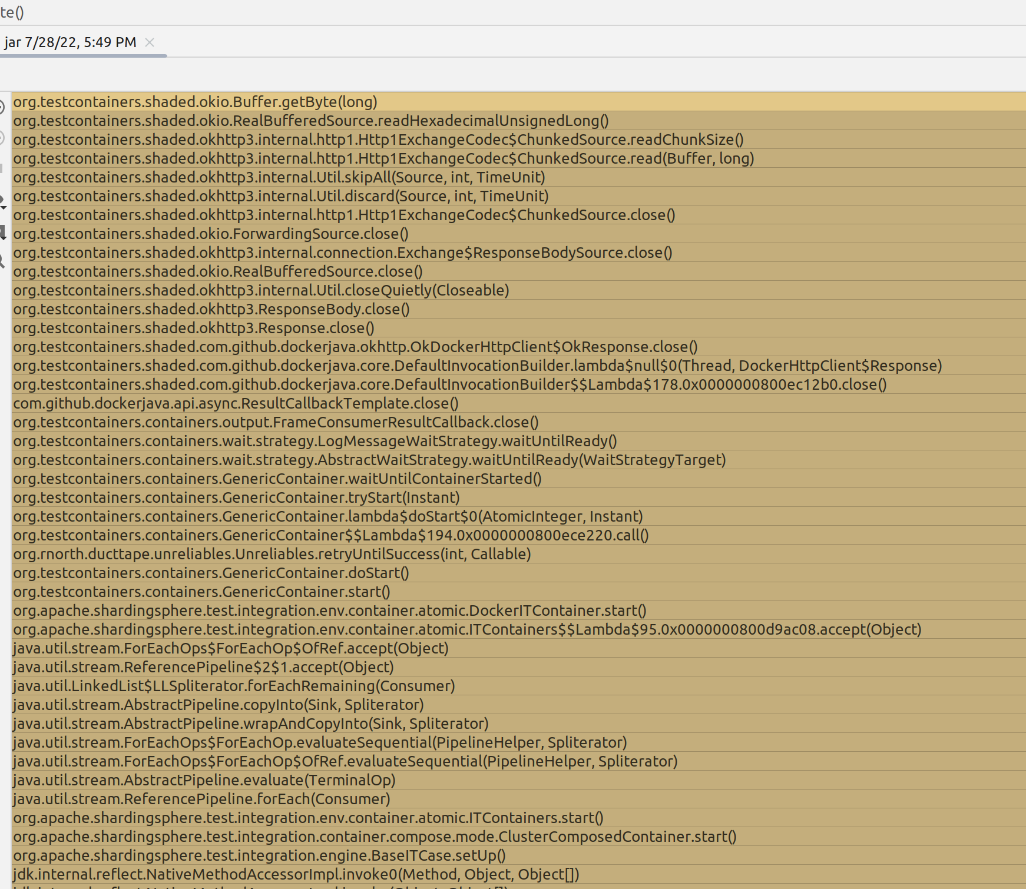Select the topmost sidebar tool icon
The image size is (1026, 889).
click(x=2, y=106)
